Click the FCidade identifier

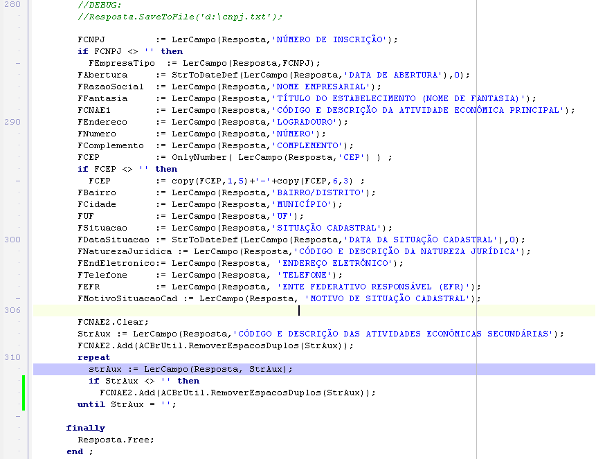pyautogui.click(x=97, y=205)
